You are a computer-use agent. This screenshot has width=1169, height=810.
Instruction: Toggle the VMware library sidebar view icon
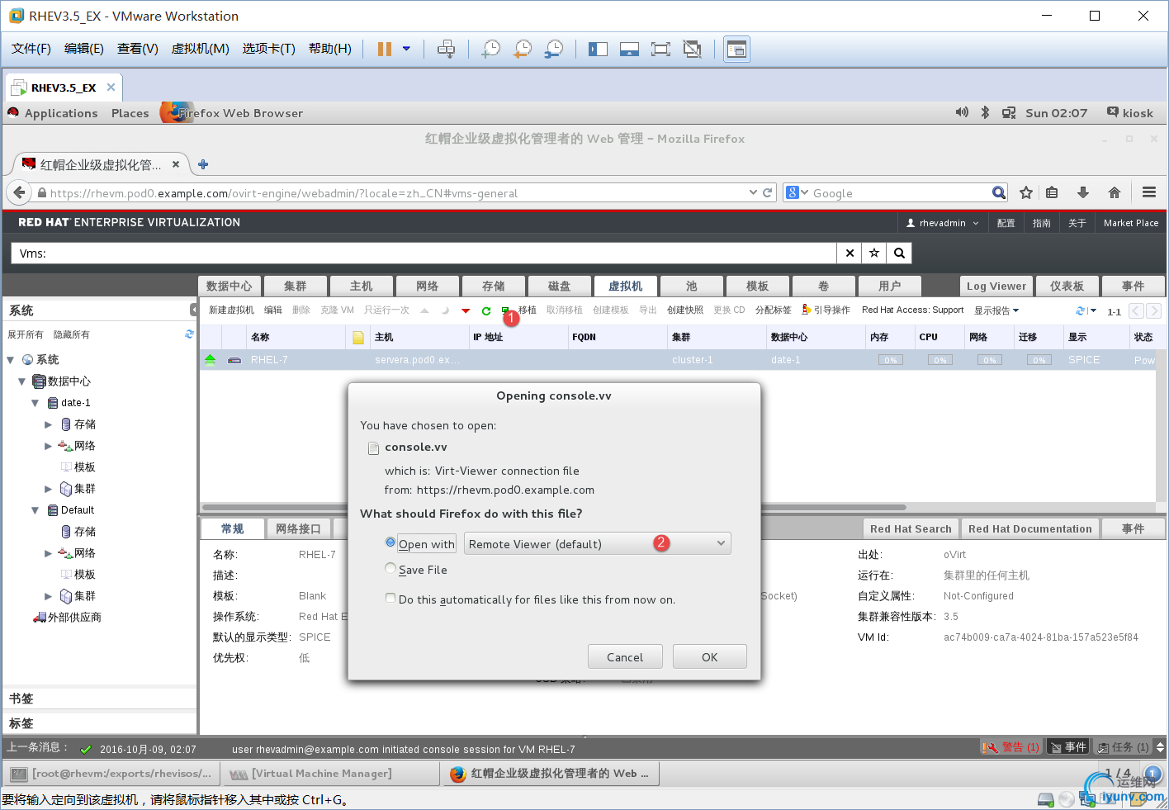point(598,49)
